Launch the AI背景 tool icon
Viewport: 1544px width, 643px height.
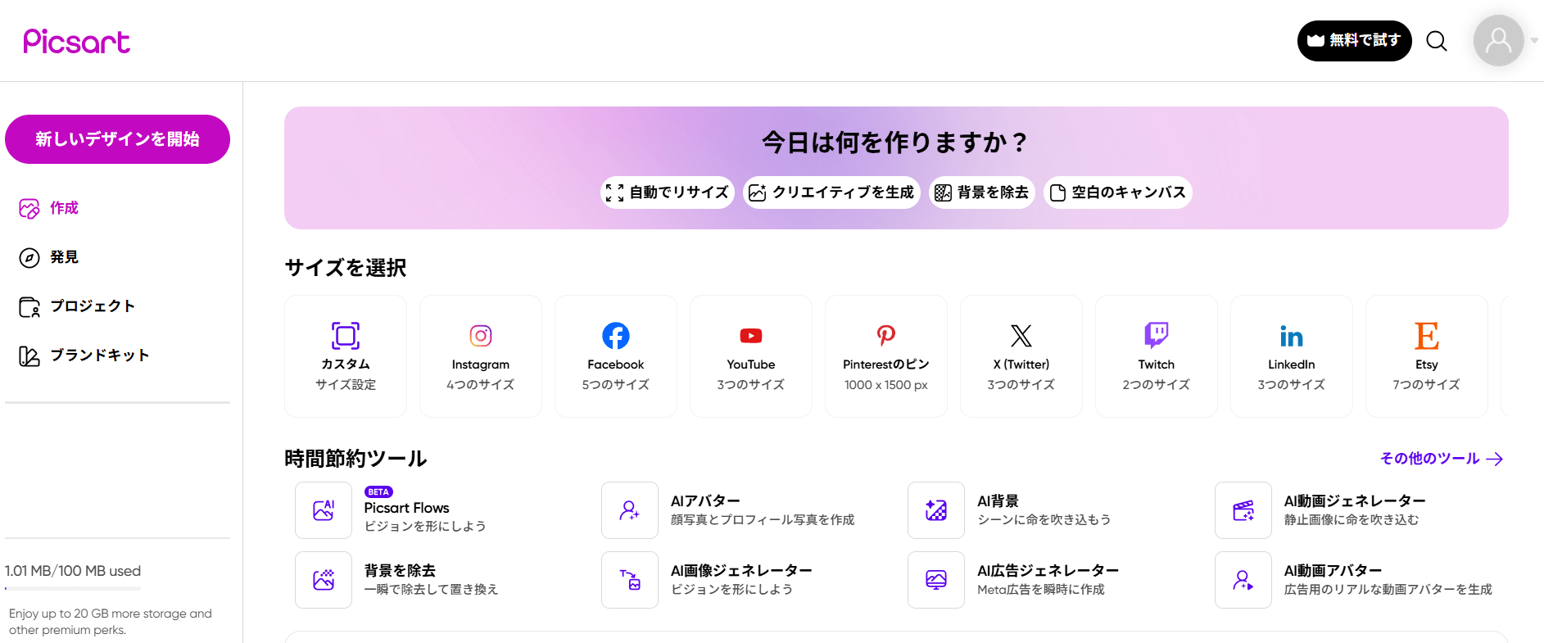[935, 510]
